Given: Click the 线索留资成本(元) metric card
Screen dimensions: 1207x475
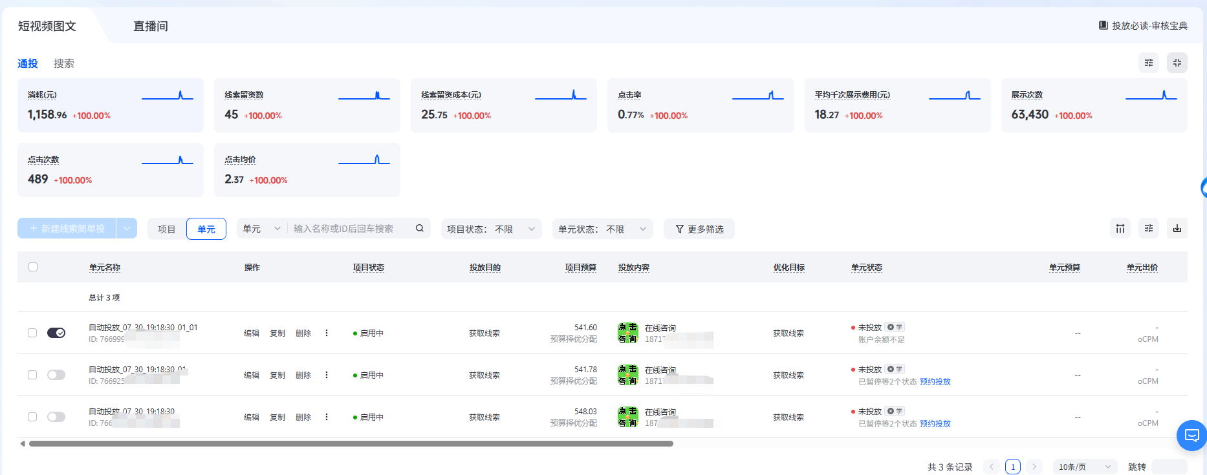Looking at the screenshot, I should point(504,105).
